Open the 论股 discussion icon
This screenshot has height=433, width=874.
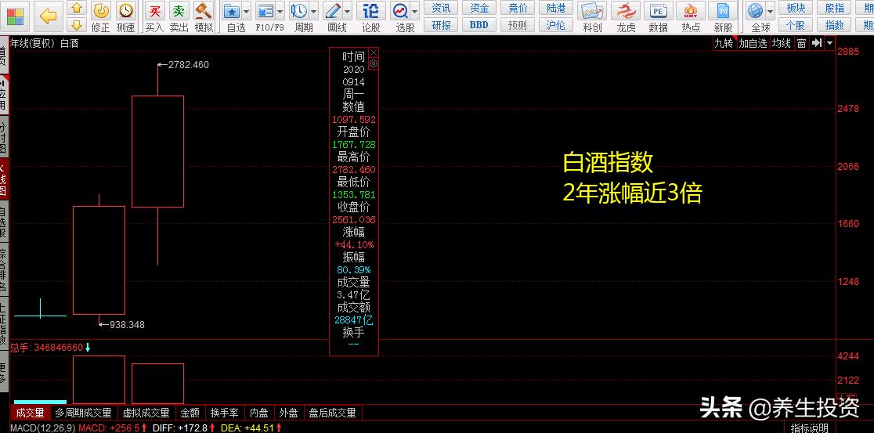pos(370,11)
